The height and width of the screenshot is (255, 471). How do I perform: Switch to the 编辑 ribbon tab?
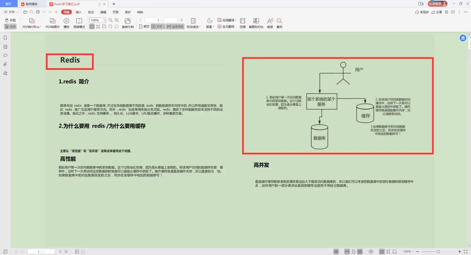pos(103,12)
